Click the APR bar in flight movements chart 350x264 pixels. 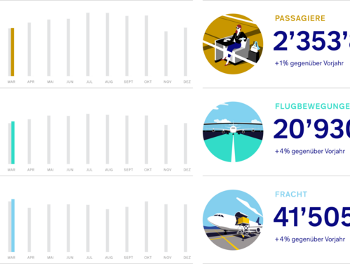[x=29, y=142]
